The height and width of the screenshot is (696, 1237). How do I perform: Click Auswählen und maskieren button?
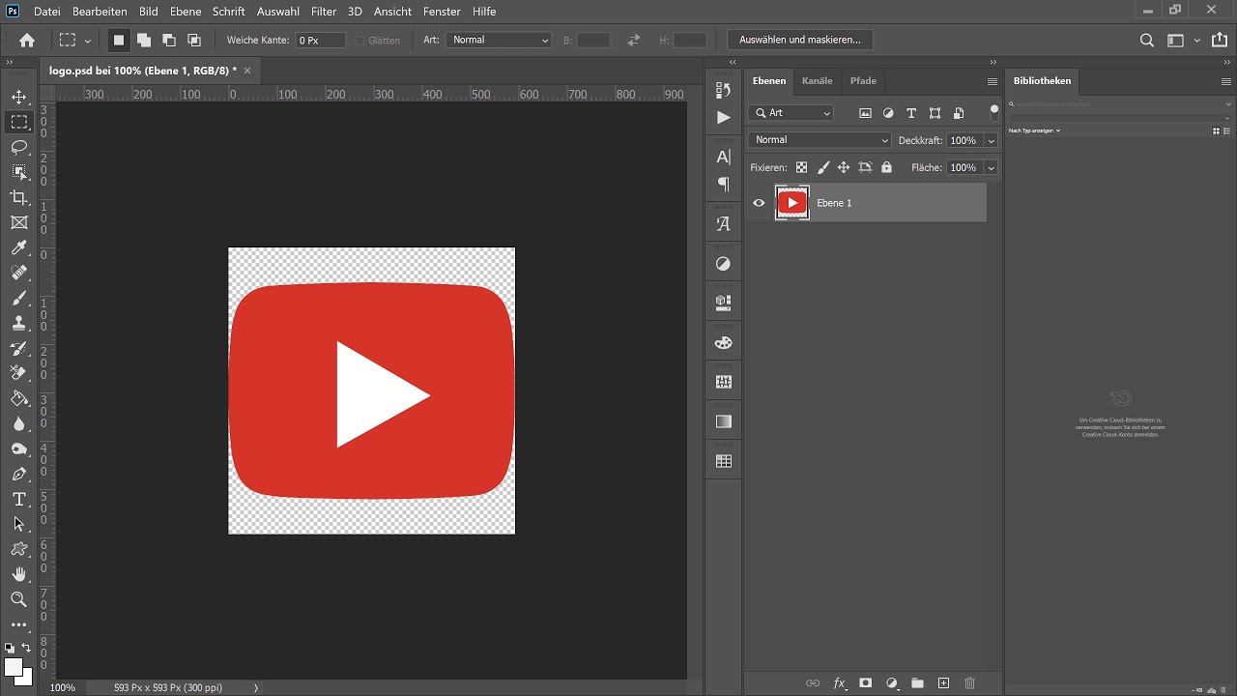800,40
